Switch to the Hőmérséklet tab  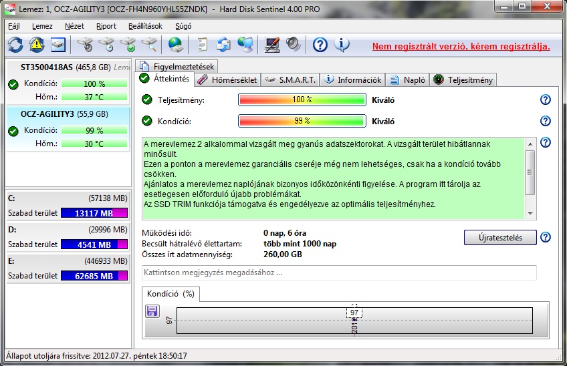(x=227, y=80)
